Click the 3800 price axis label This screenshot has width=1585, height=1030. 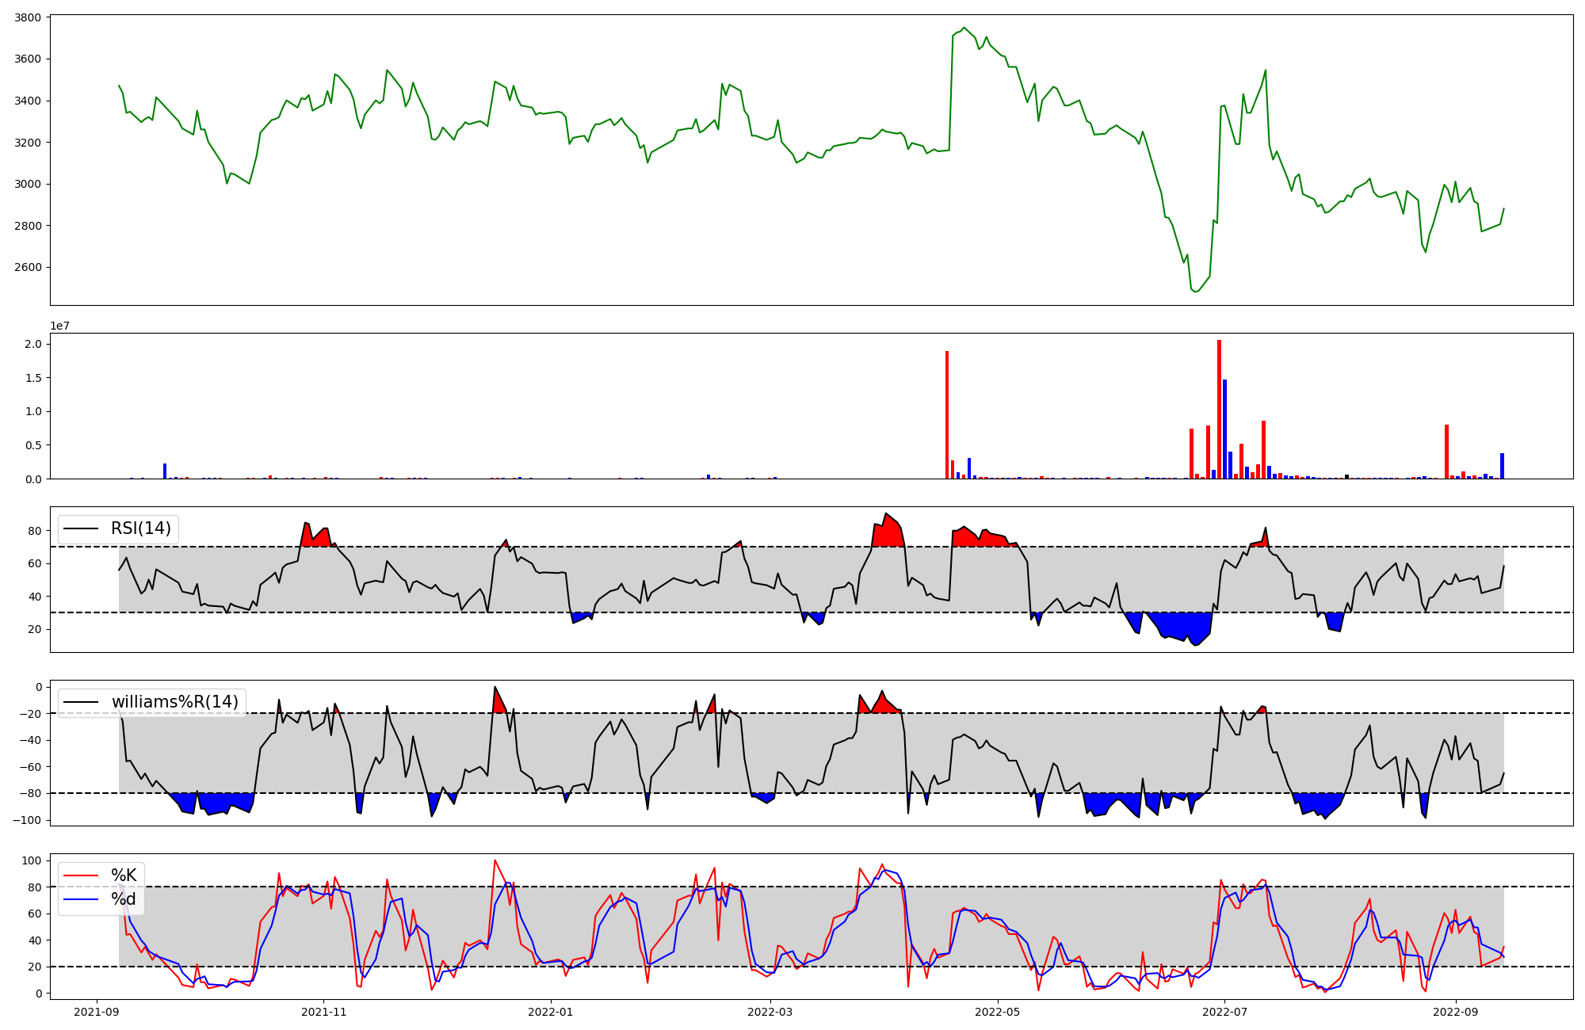28,17
